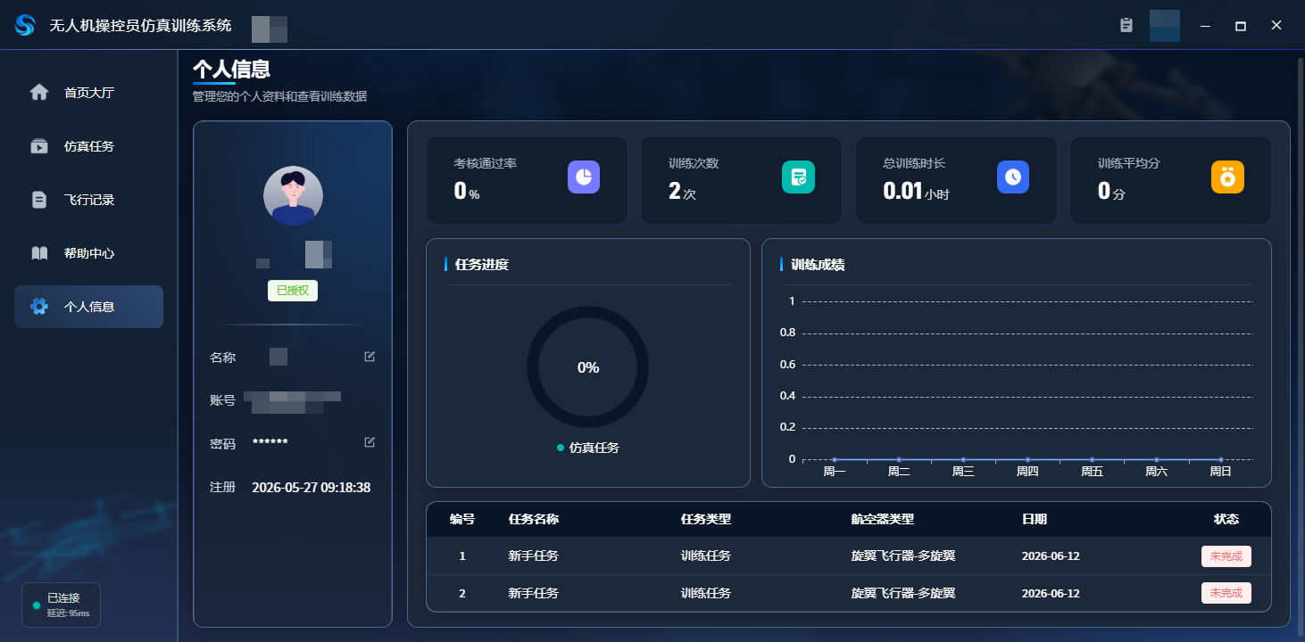Click the 任务进度 panel title
This screenshot has width=1305, height=642.
click(482, 265)
